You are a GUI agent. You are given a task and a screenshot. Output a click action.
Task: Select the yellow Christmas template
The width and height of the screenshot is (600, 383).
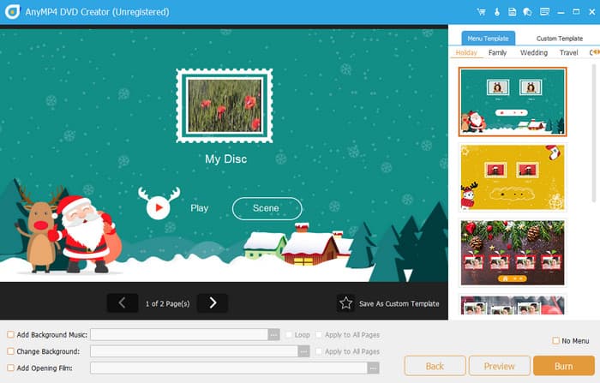(x=513, y=177)
